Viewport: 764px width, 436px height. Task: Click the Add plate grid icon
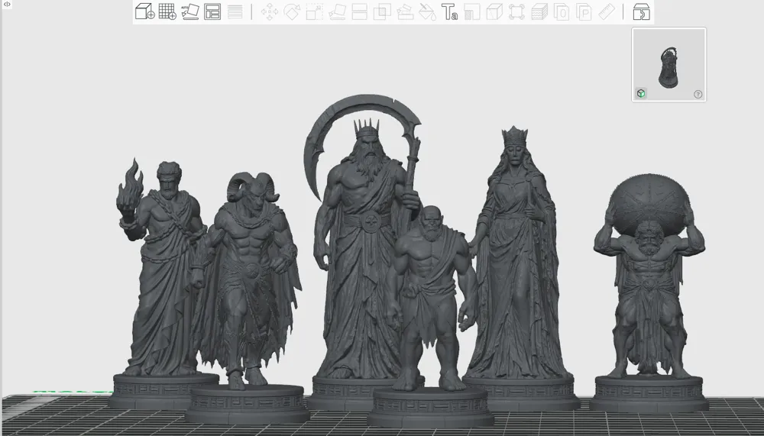[x=167, y=11]
